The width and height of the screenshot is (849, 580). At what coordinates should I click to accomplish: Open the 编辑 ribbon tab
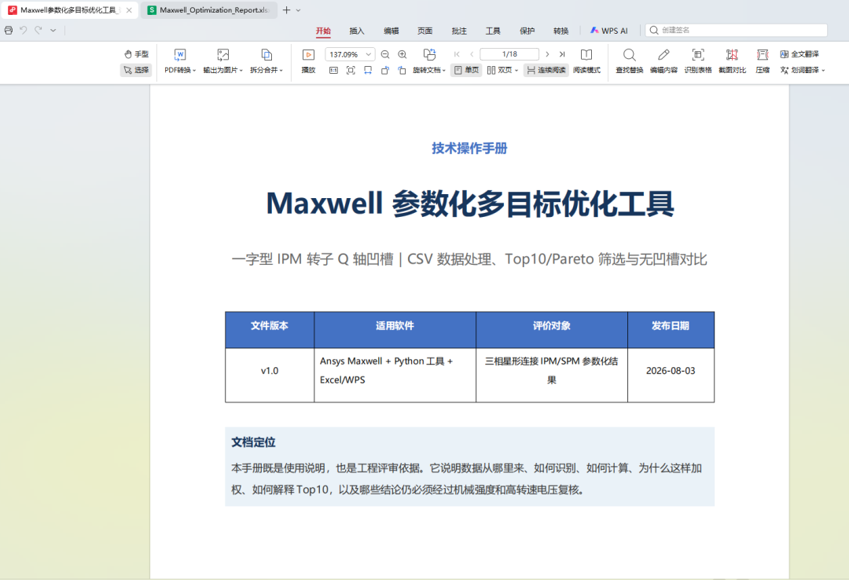tap(391, 31)
